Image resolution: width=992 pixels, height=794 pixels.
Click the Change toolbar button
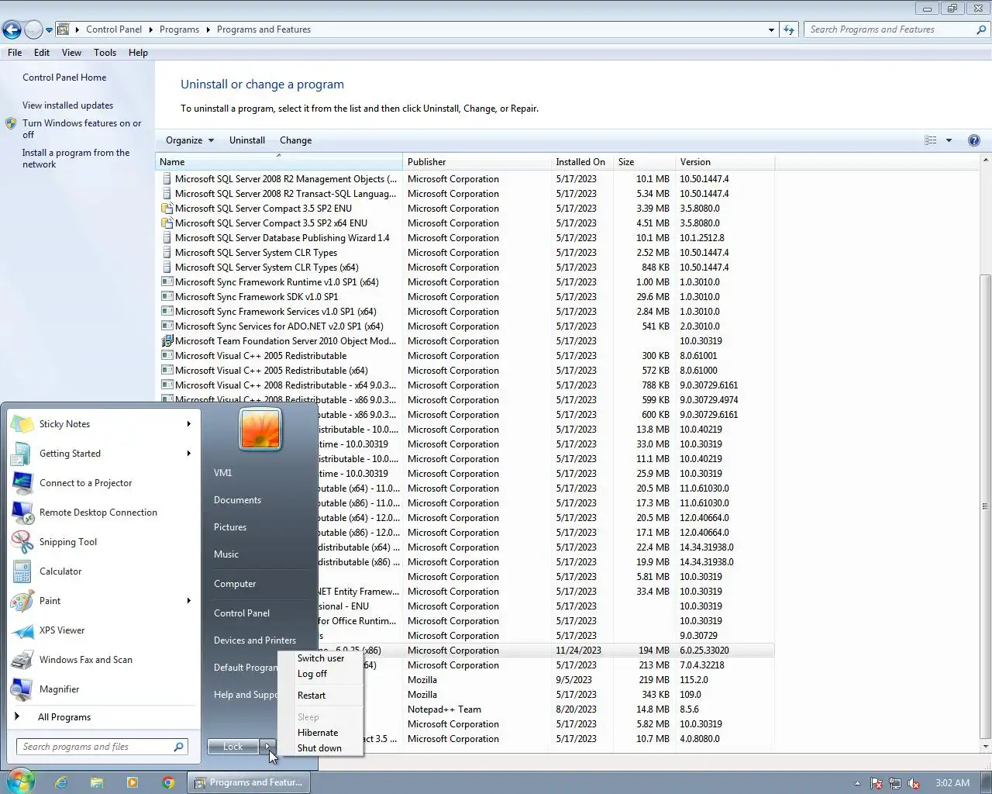point(296,140)
